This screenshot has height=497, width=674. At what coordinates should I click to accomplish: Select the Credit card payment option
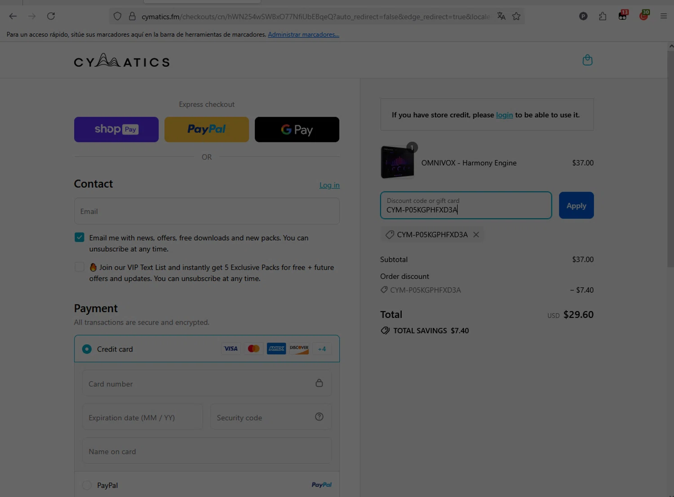pos(87,349)
